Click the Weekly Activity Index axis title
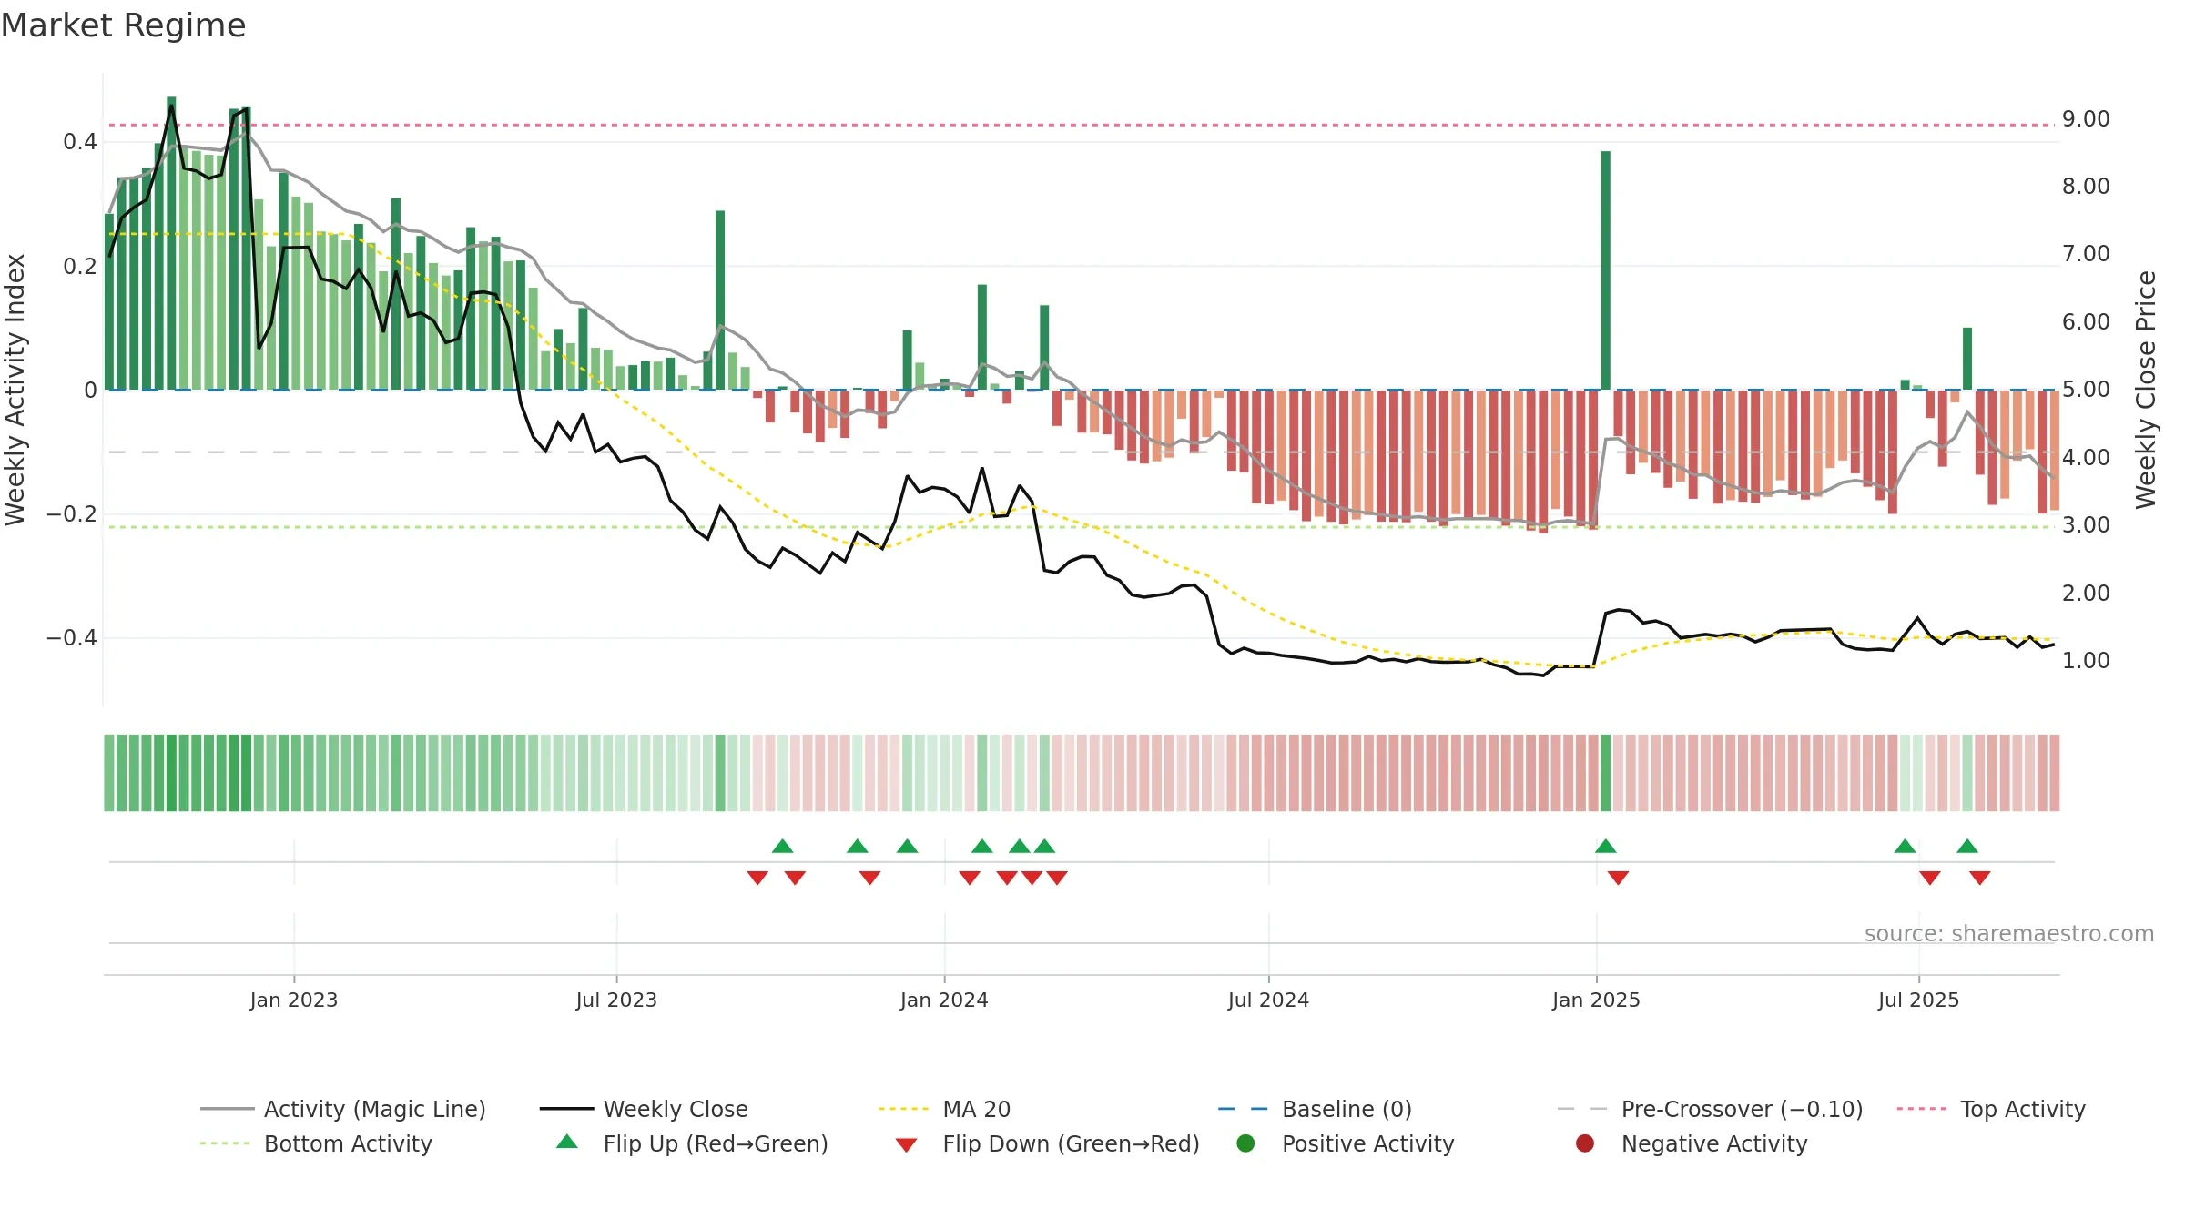The width and height of the screenshot is (2185, 1229). pyautogui.click(x=15, y=390)
